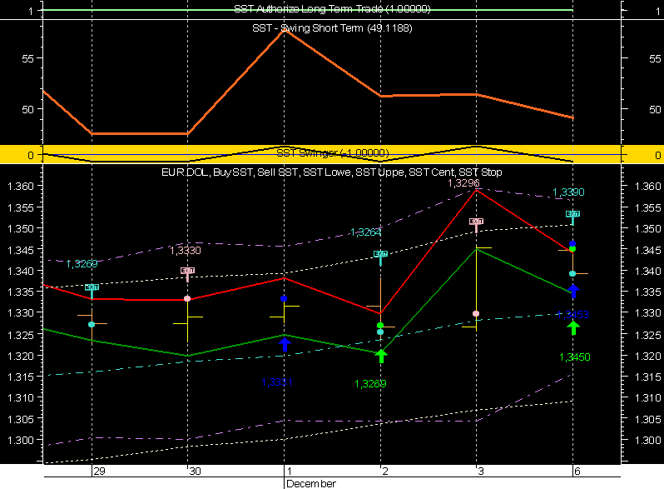664x489 pixels.
Task: Click the SST Authorize Long Term Trade title
Action: point(332,9)
